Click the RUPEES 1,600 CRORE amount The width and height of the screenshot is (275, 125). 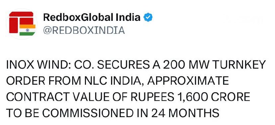190,97
